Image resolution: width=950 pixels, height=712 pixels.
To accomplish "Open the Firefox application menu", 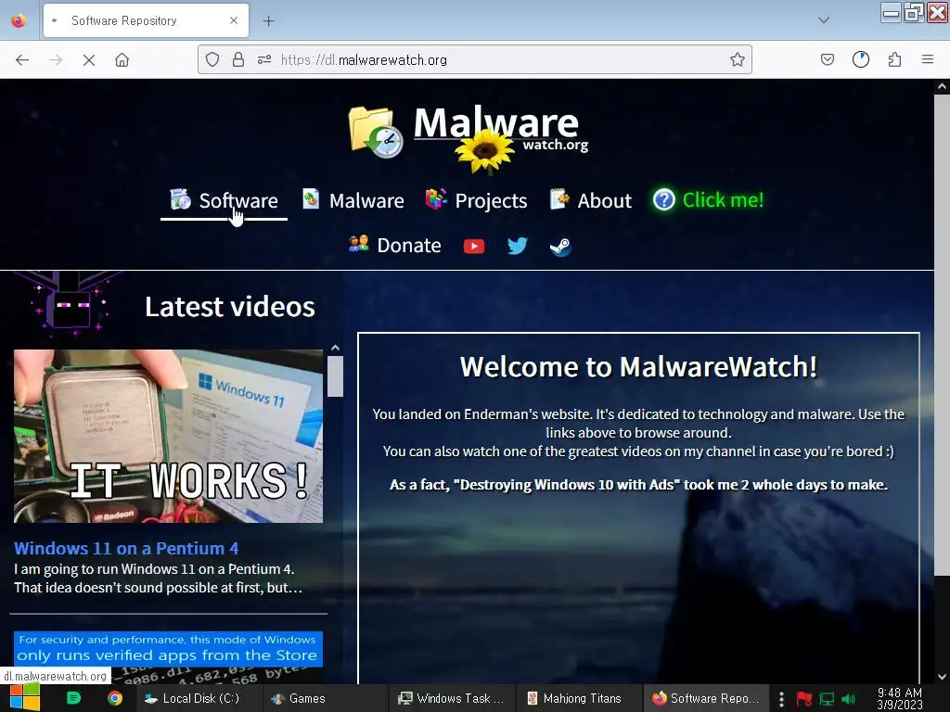I will pyautogui.click(x=928, y=59).
